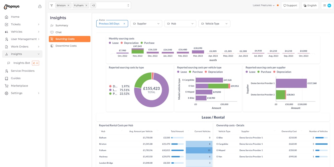This screenshot has width=334, height=167.
Task: Click the Support button
Action: pyautogui.click(x=290, y=6)
